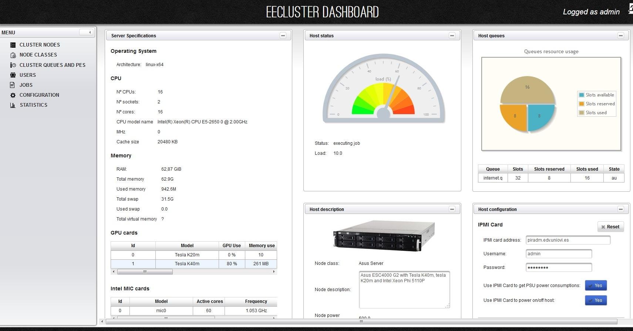The width and height of the screenshot is (633, 331).
Task: Open CLUSTER NODES menu entry
Action: coord(40,45)
